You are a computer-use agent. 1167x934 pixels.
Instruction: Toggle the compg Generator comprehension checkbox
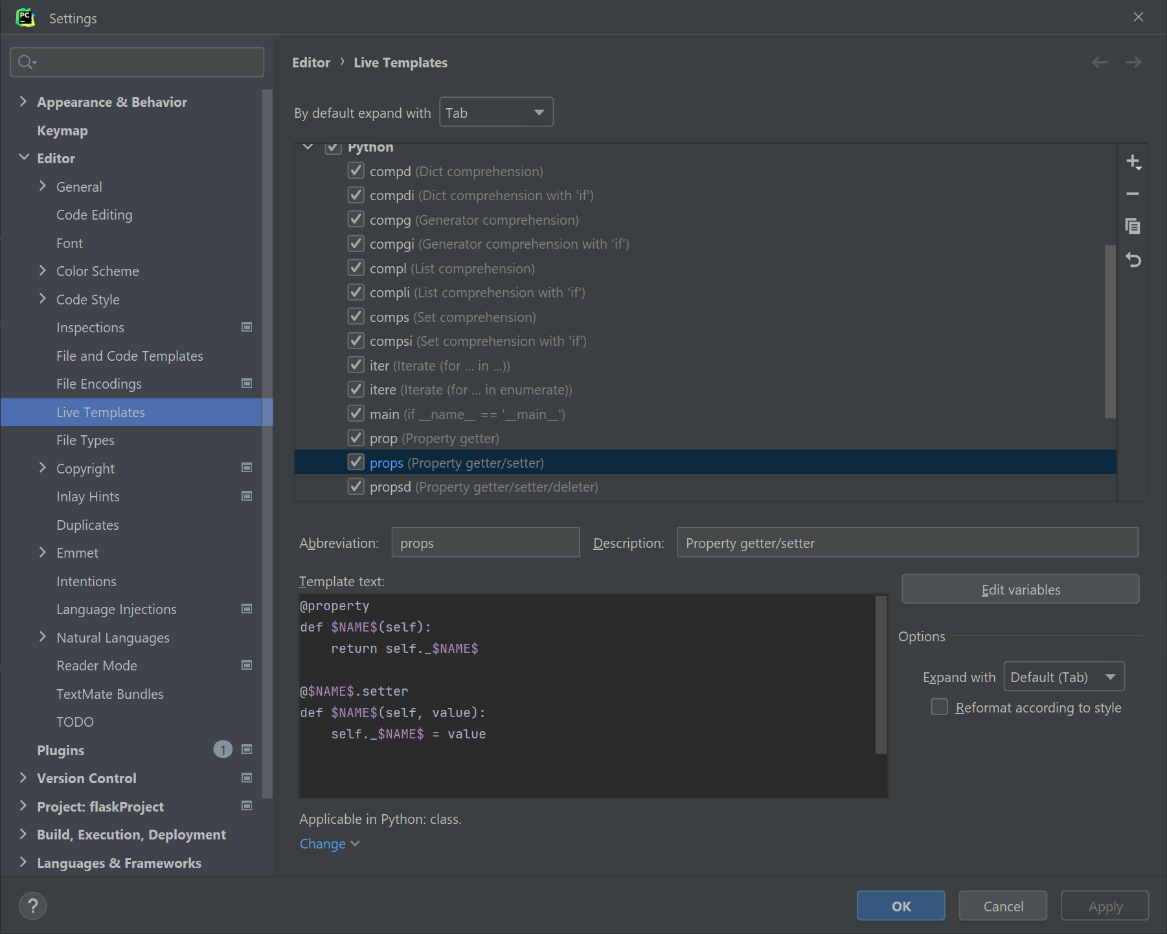[356, 220]
